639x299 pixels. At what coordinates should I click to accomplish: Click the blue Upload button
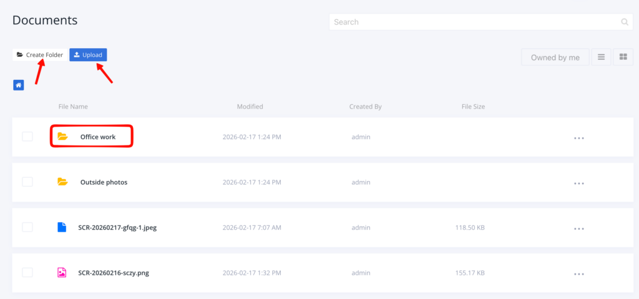(x=88, y=55)
